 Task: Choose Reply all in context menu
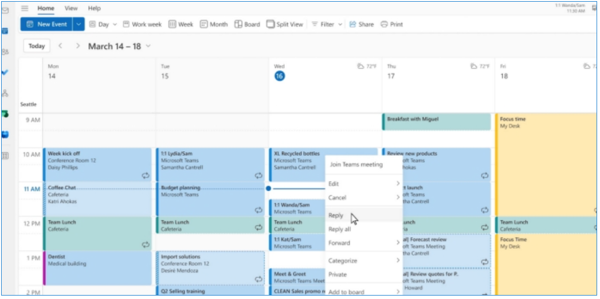point(363,230)
